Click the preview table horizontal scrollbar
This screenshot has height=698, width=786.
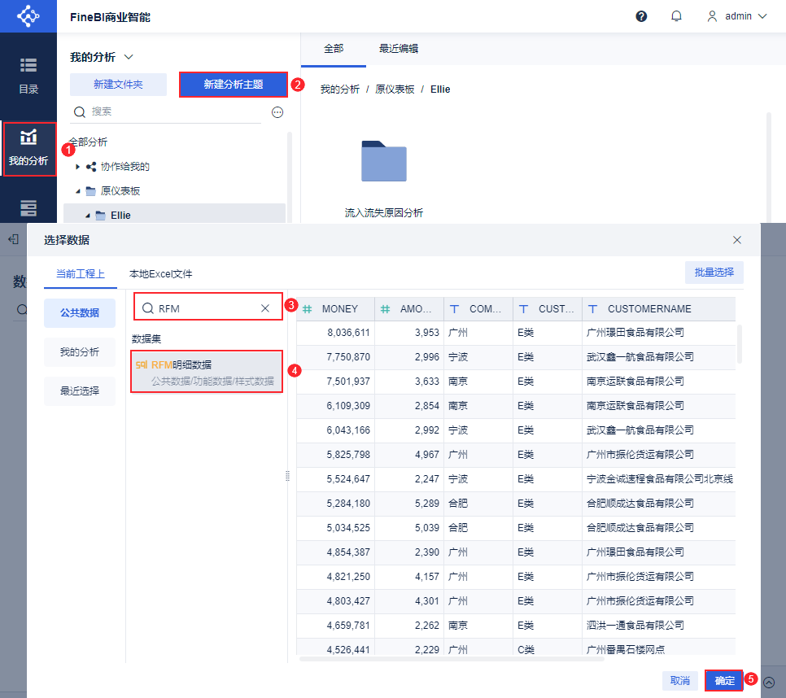[x=451, y=659]
